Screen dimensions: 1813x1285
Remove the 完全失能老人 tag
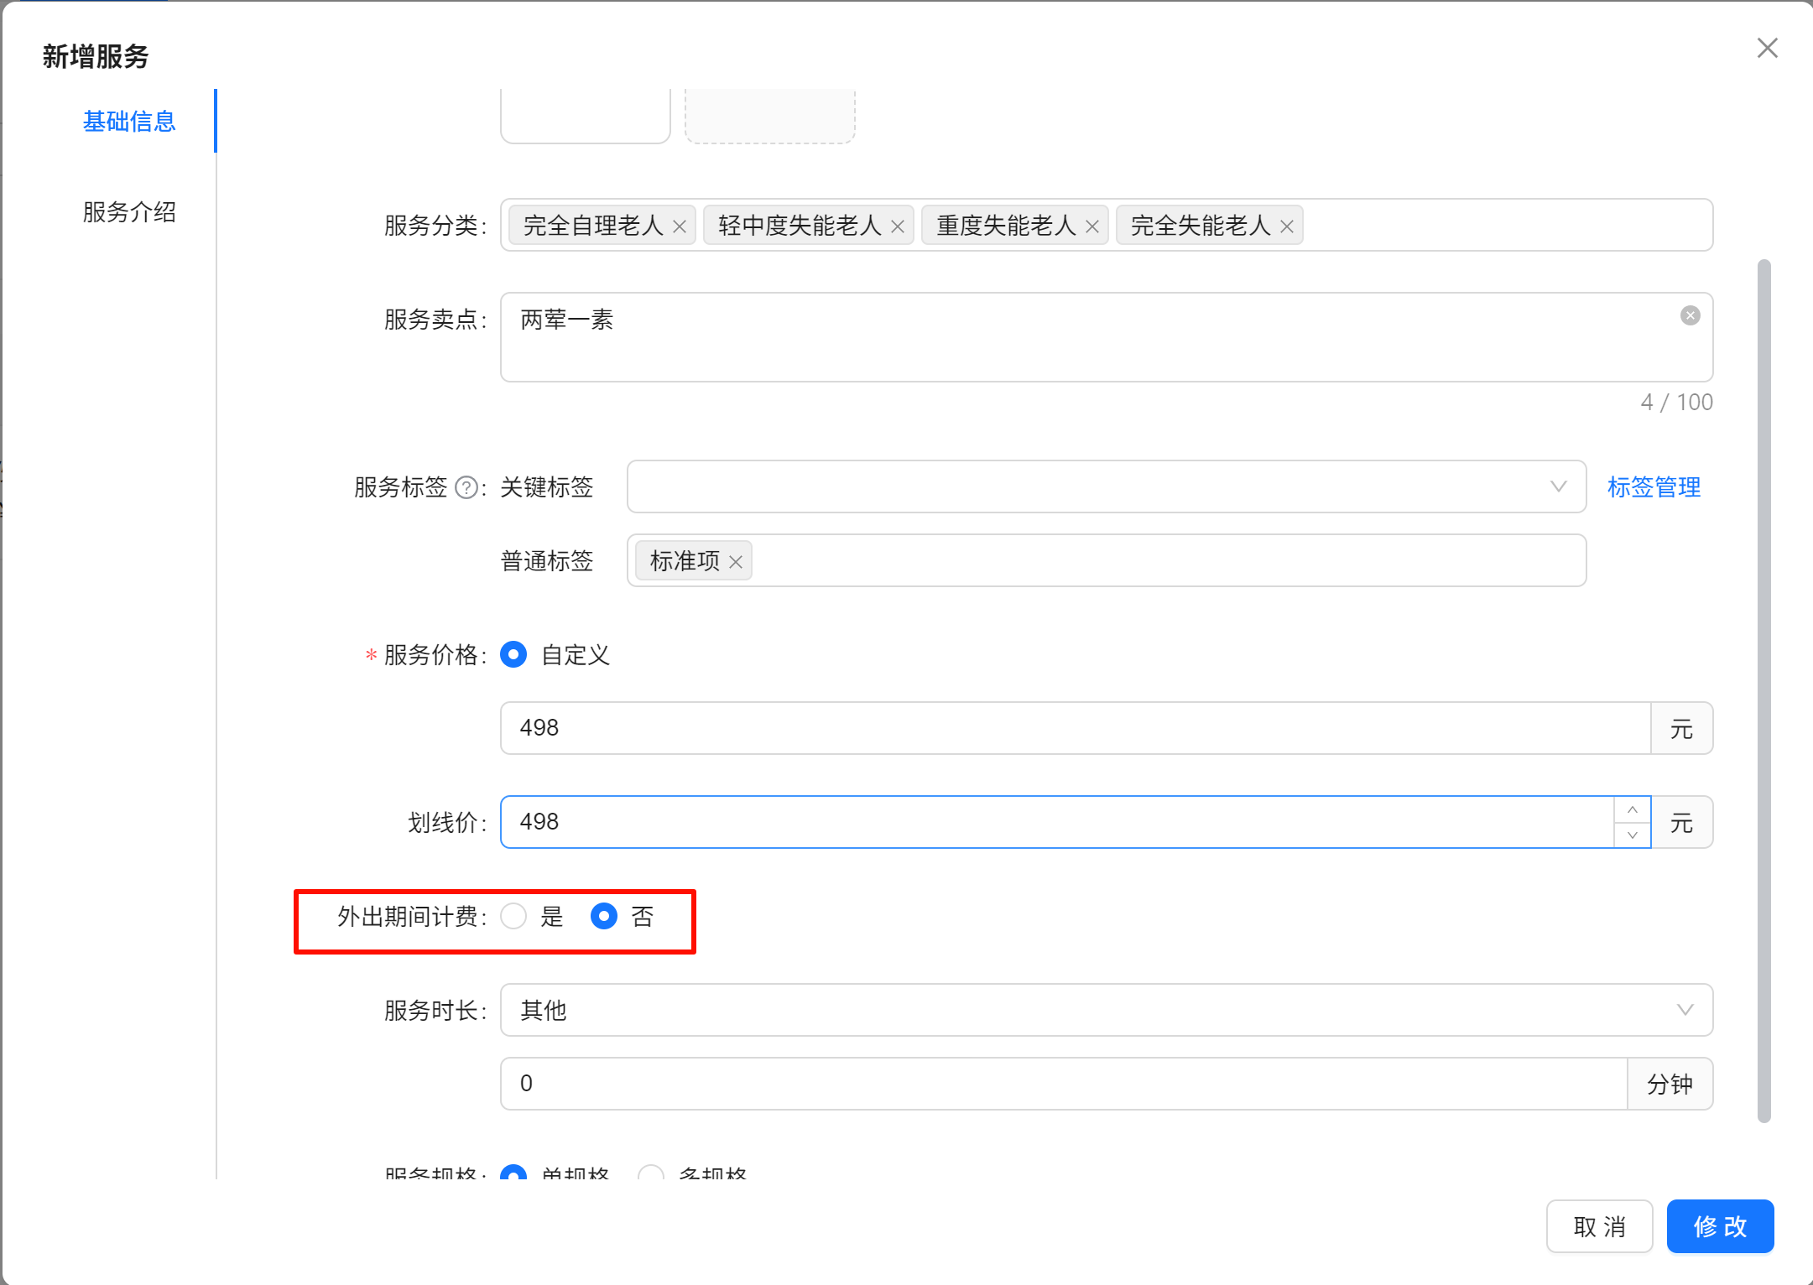1286,226
